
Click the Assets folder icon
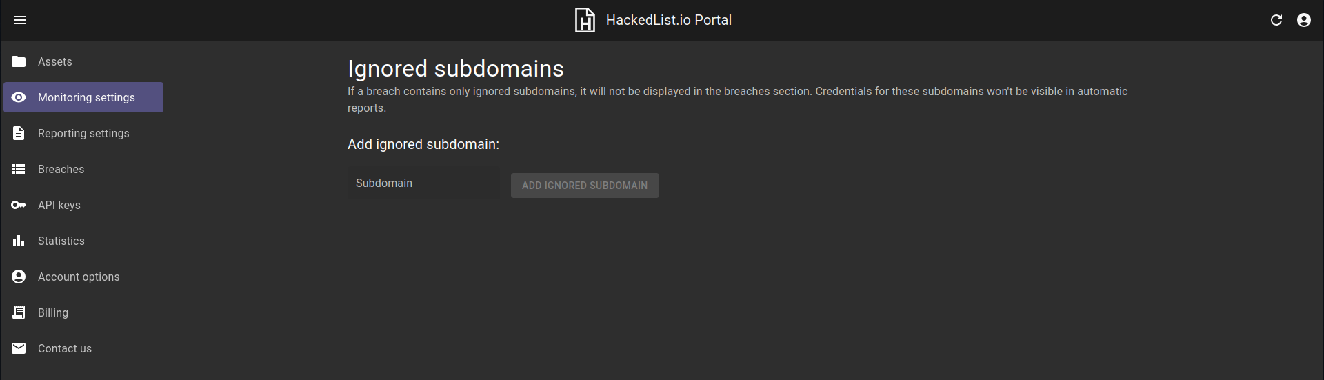click(19, 61)
